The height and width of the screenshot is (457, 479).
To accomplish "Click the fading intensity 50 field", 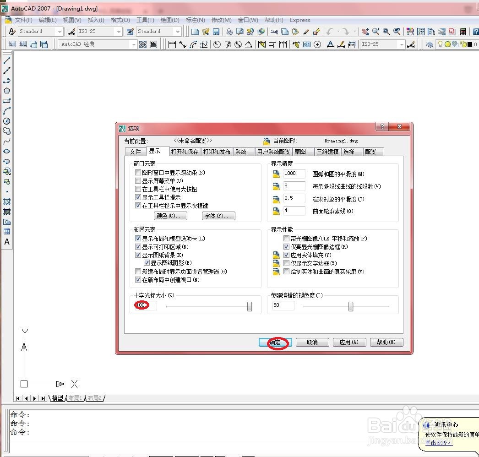I will coord(283,305).
